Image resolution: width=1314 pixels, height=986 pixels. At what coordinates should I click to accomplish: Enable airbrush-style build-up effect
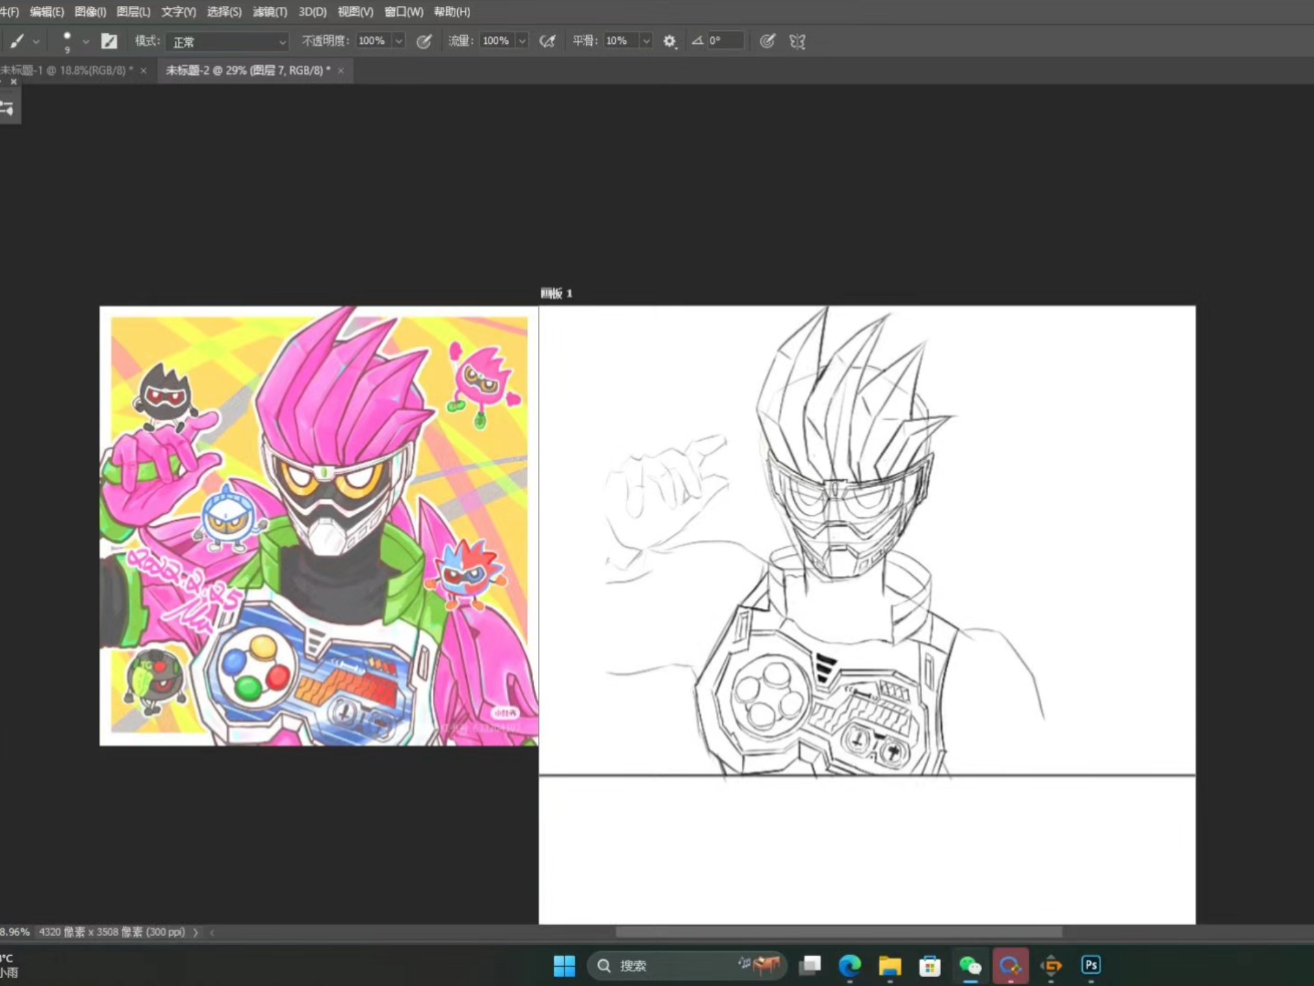(547, 41)
